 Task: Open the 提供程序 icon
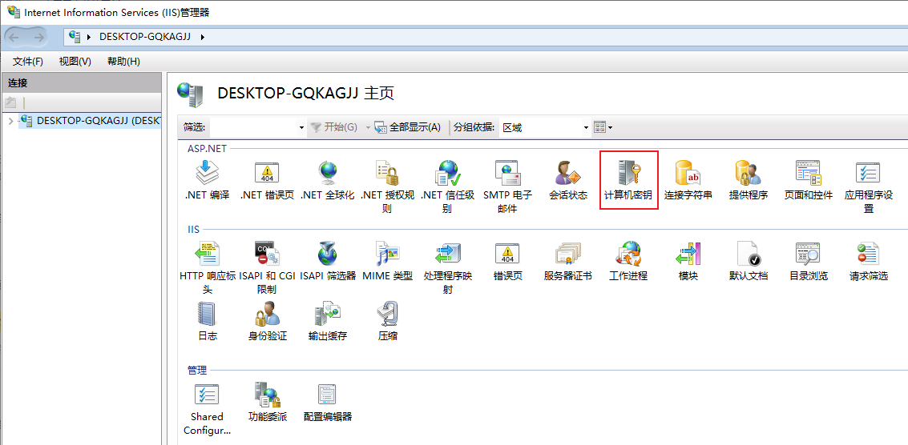point(749,172)
